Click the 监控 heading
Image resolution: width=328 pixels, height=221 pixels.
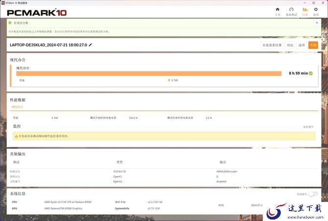tap(17, 126)
